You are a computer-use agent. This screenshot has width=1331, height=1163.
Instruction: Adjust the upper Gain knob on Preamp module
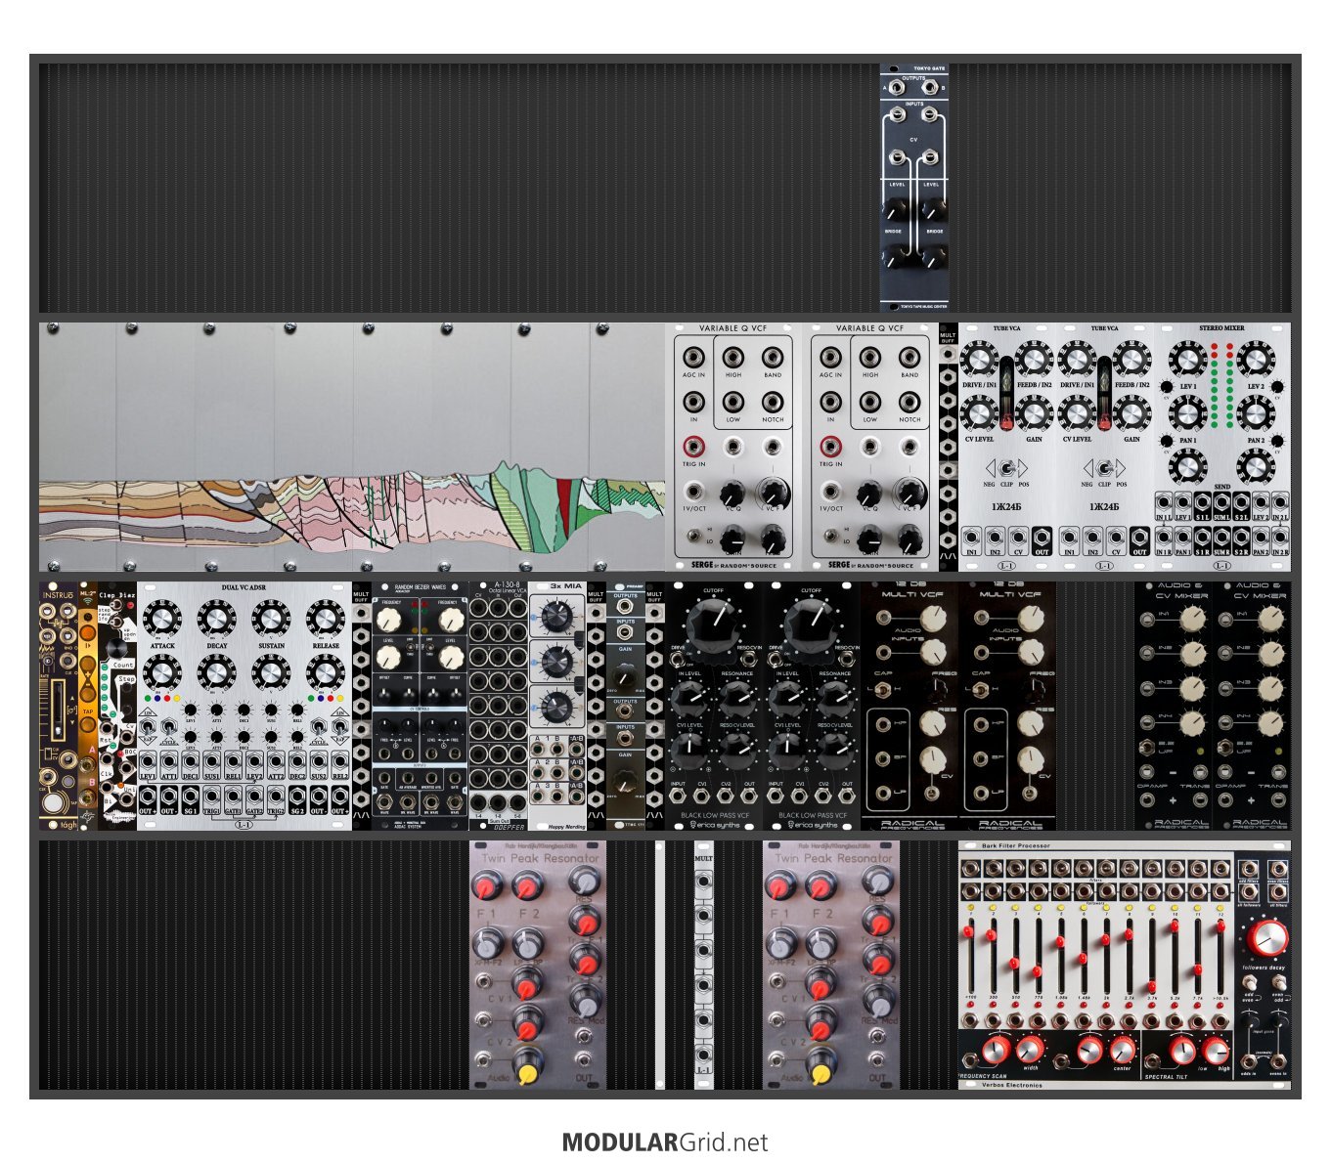click(x=626, y=674)
